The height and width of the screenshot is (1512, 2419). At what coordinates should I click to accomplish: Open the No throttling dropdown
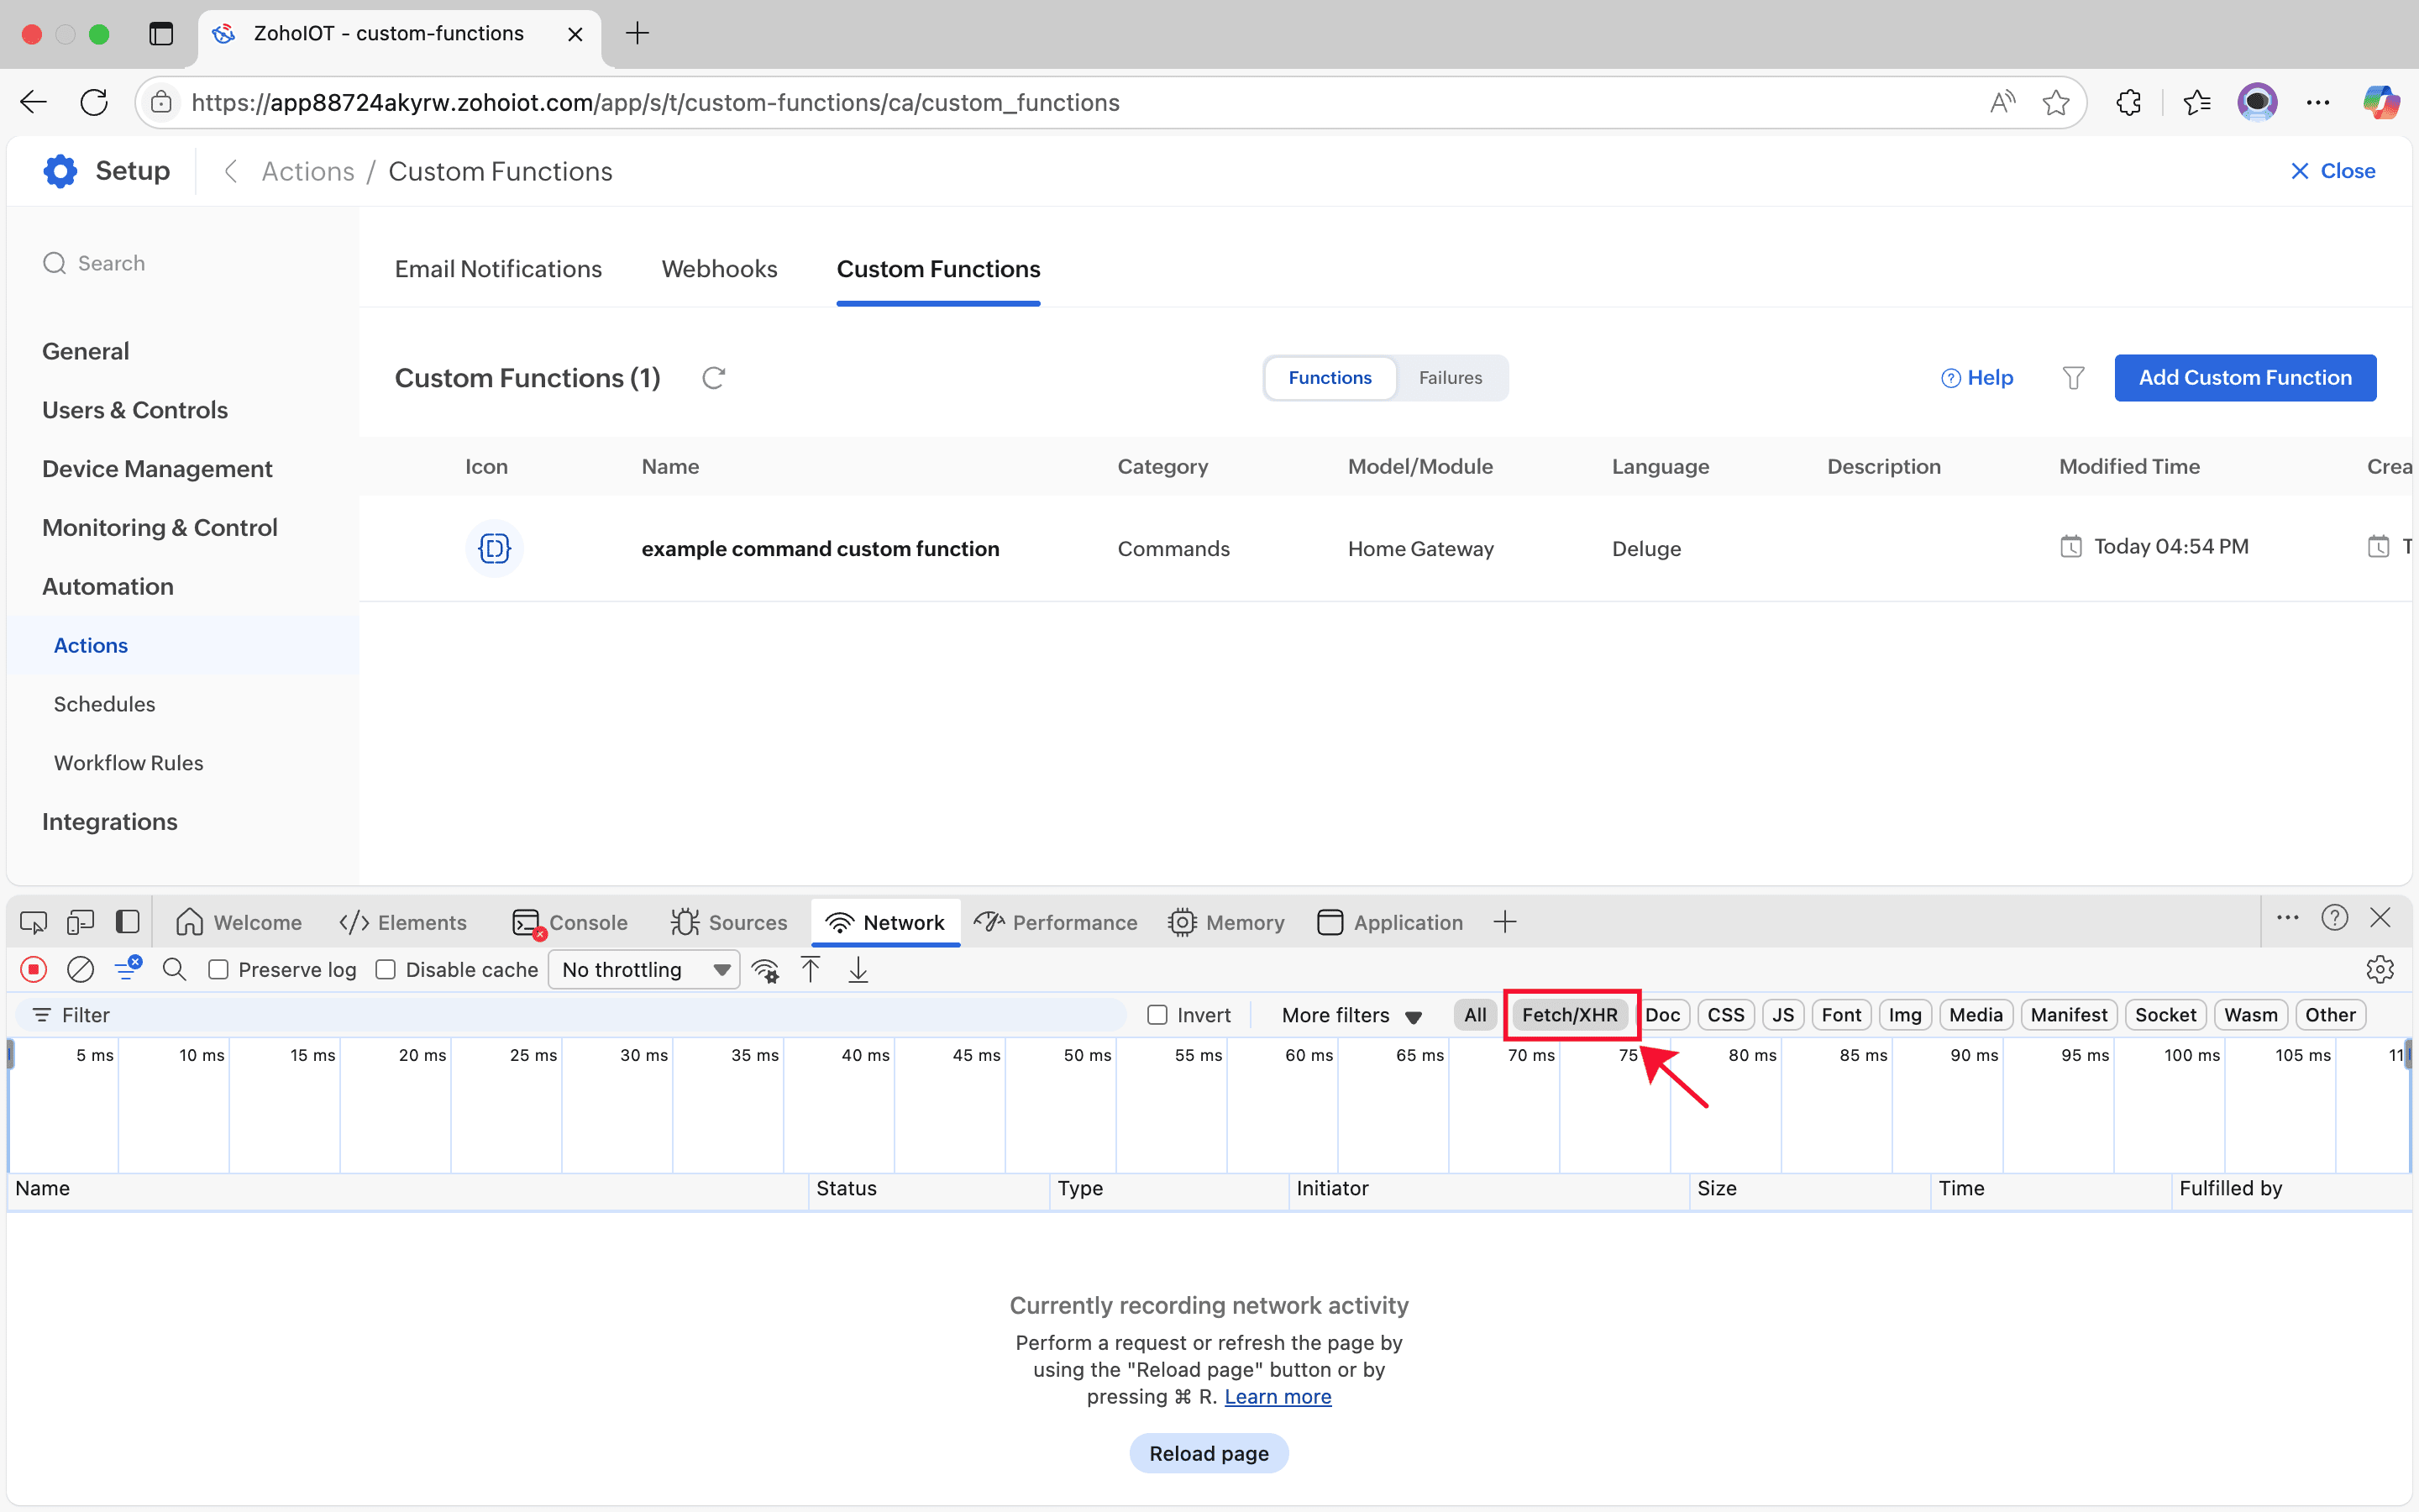tap(645, 969)
